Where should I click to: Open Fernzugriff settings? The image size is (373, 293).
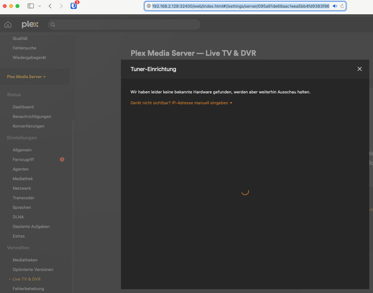23,160
